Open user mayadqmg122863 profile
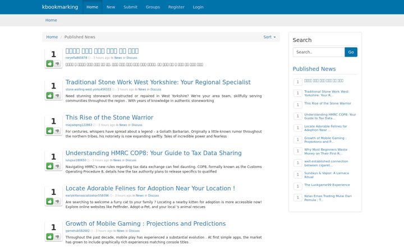This screenshot has height=252, width=404. click(x=79, y=125)
